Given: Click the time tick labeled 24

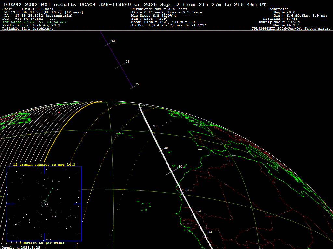Looking at the screenshot, I should tap(108, 44).
